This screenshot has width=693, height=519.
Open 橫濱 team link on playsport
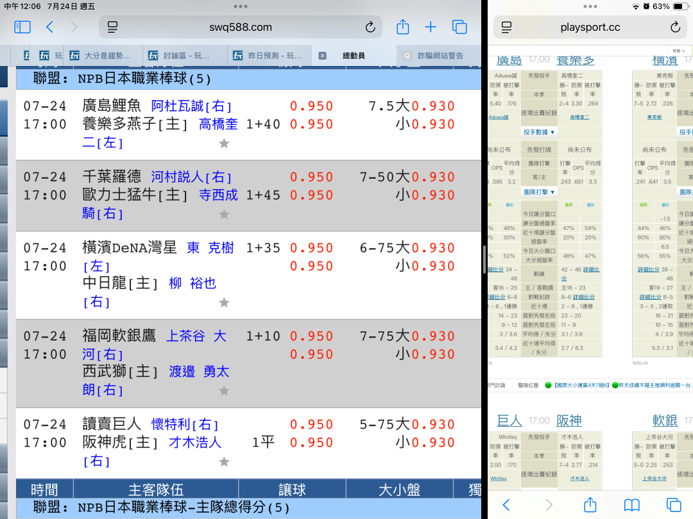point(665,60)
